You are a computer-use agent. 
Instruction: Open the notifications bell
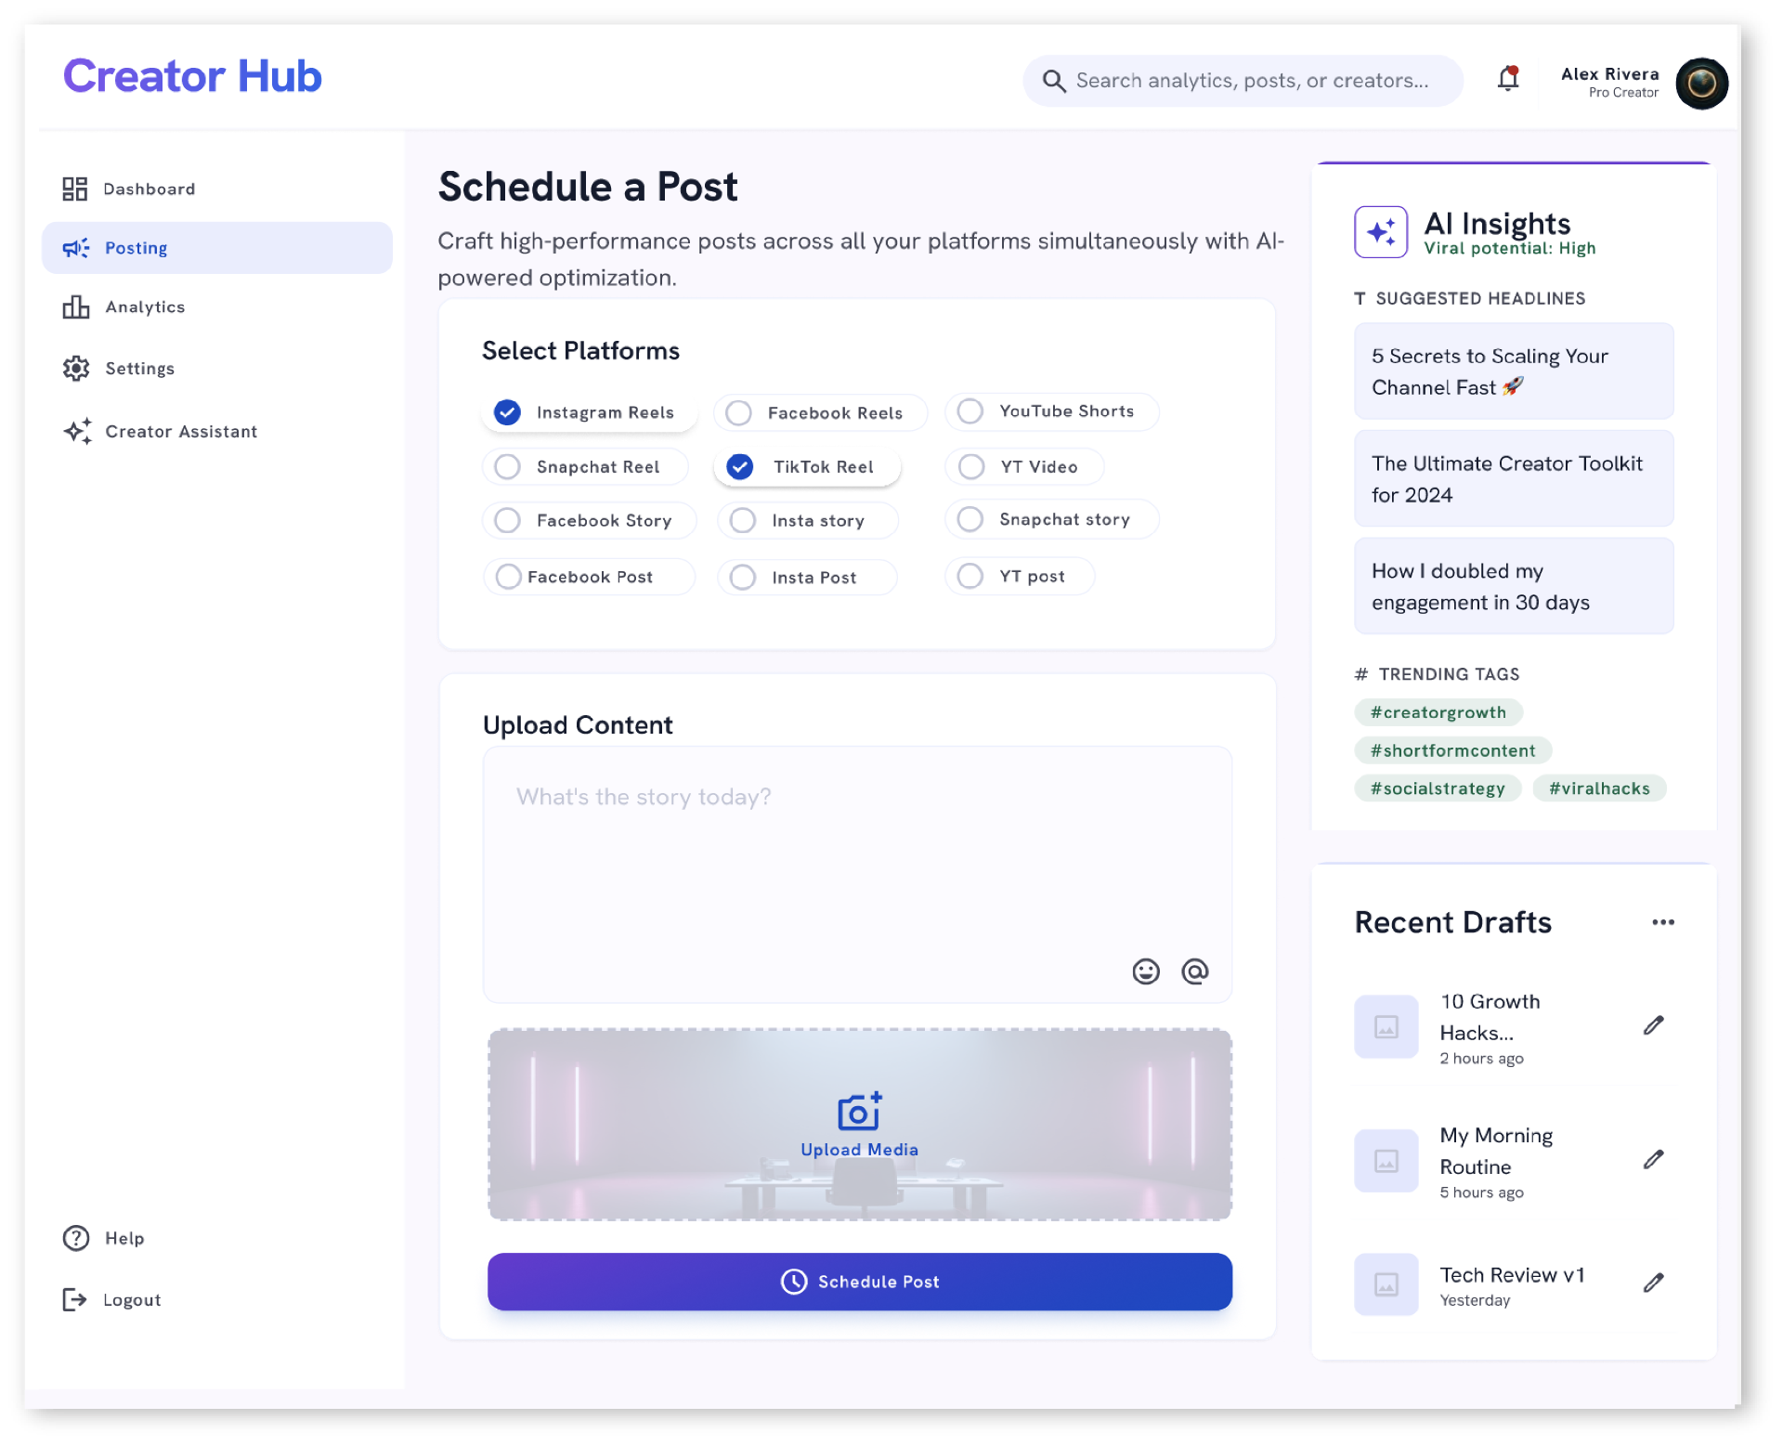click(x=1508, y=80)
